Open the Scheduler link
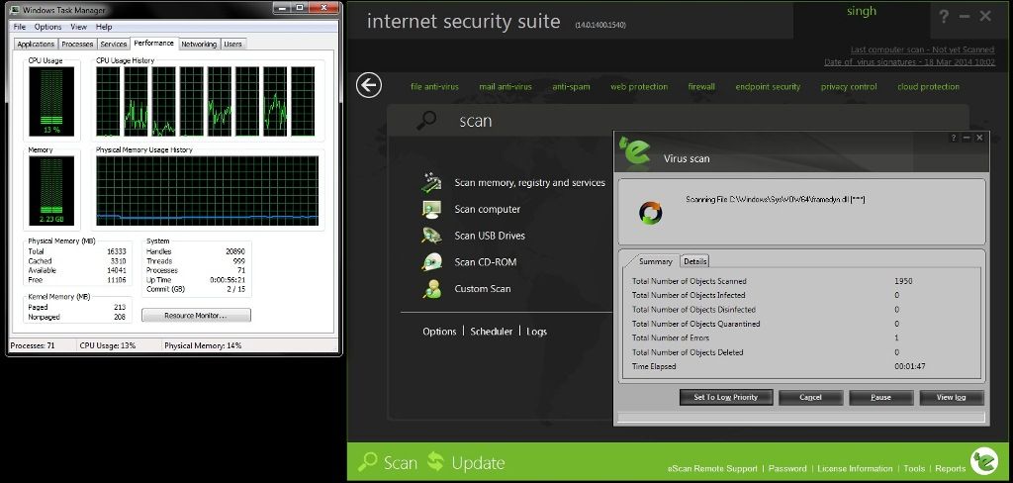The height and width of the screenshot is (483, 1013). [492, 331]
